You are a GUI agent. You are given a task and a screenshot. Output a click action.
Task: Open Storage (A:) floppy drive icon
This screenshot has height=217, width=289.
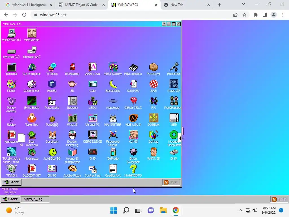pyautogui.click(x=32, y=53)
